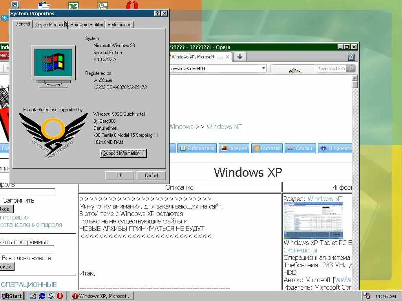Click the magnifier search button in Opera

(x=351, y=68)
